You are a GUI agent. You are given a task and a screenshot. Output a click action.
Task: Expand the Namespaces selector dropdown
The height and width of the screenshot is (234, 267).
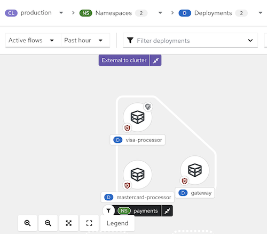(160, 13)
